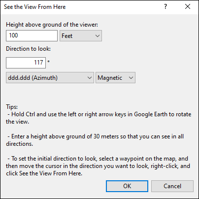Click the tip about holding Ctrl and arrow keys
The height and width of the screenshot is (199, 199).
click(x=99, y=118)
